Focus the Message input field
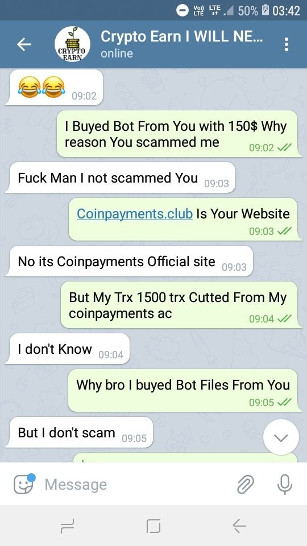307x546 pixels. 136,485
